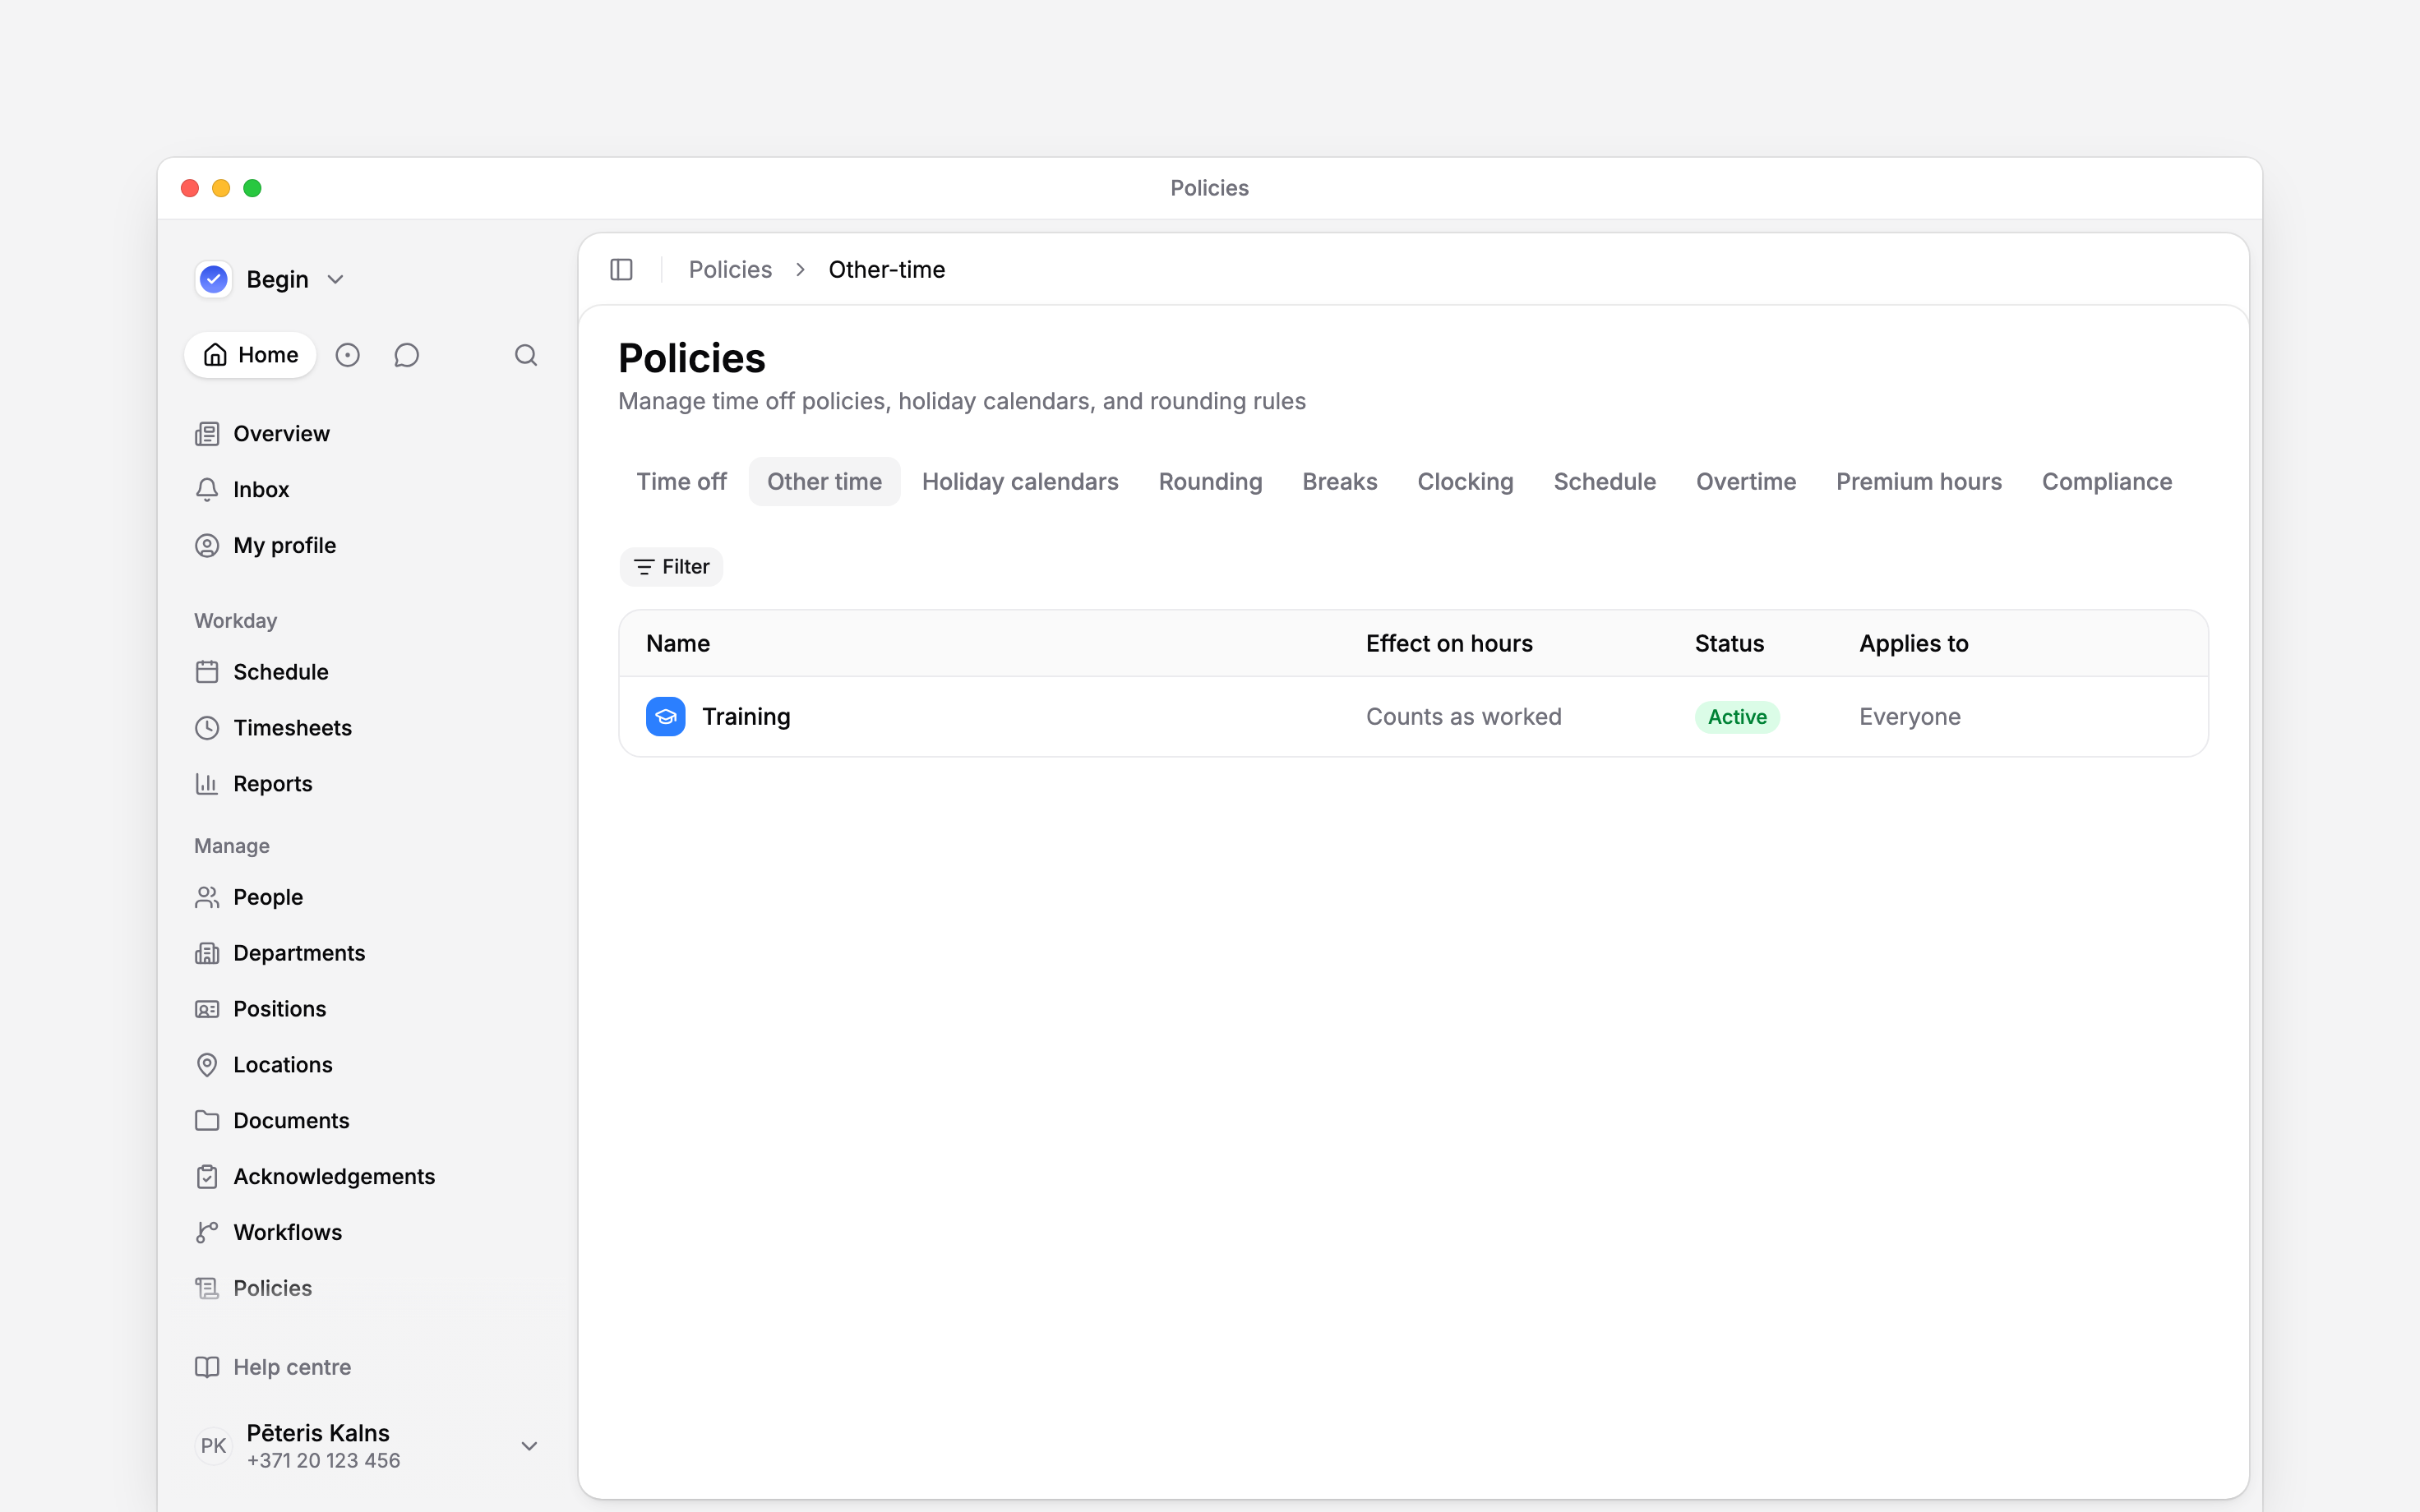This screenshot has width=2420, height=1512.
Task: Open the Filter dropdown
Action: [671, 567]
